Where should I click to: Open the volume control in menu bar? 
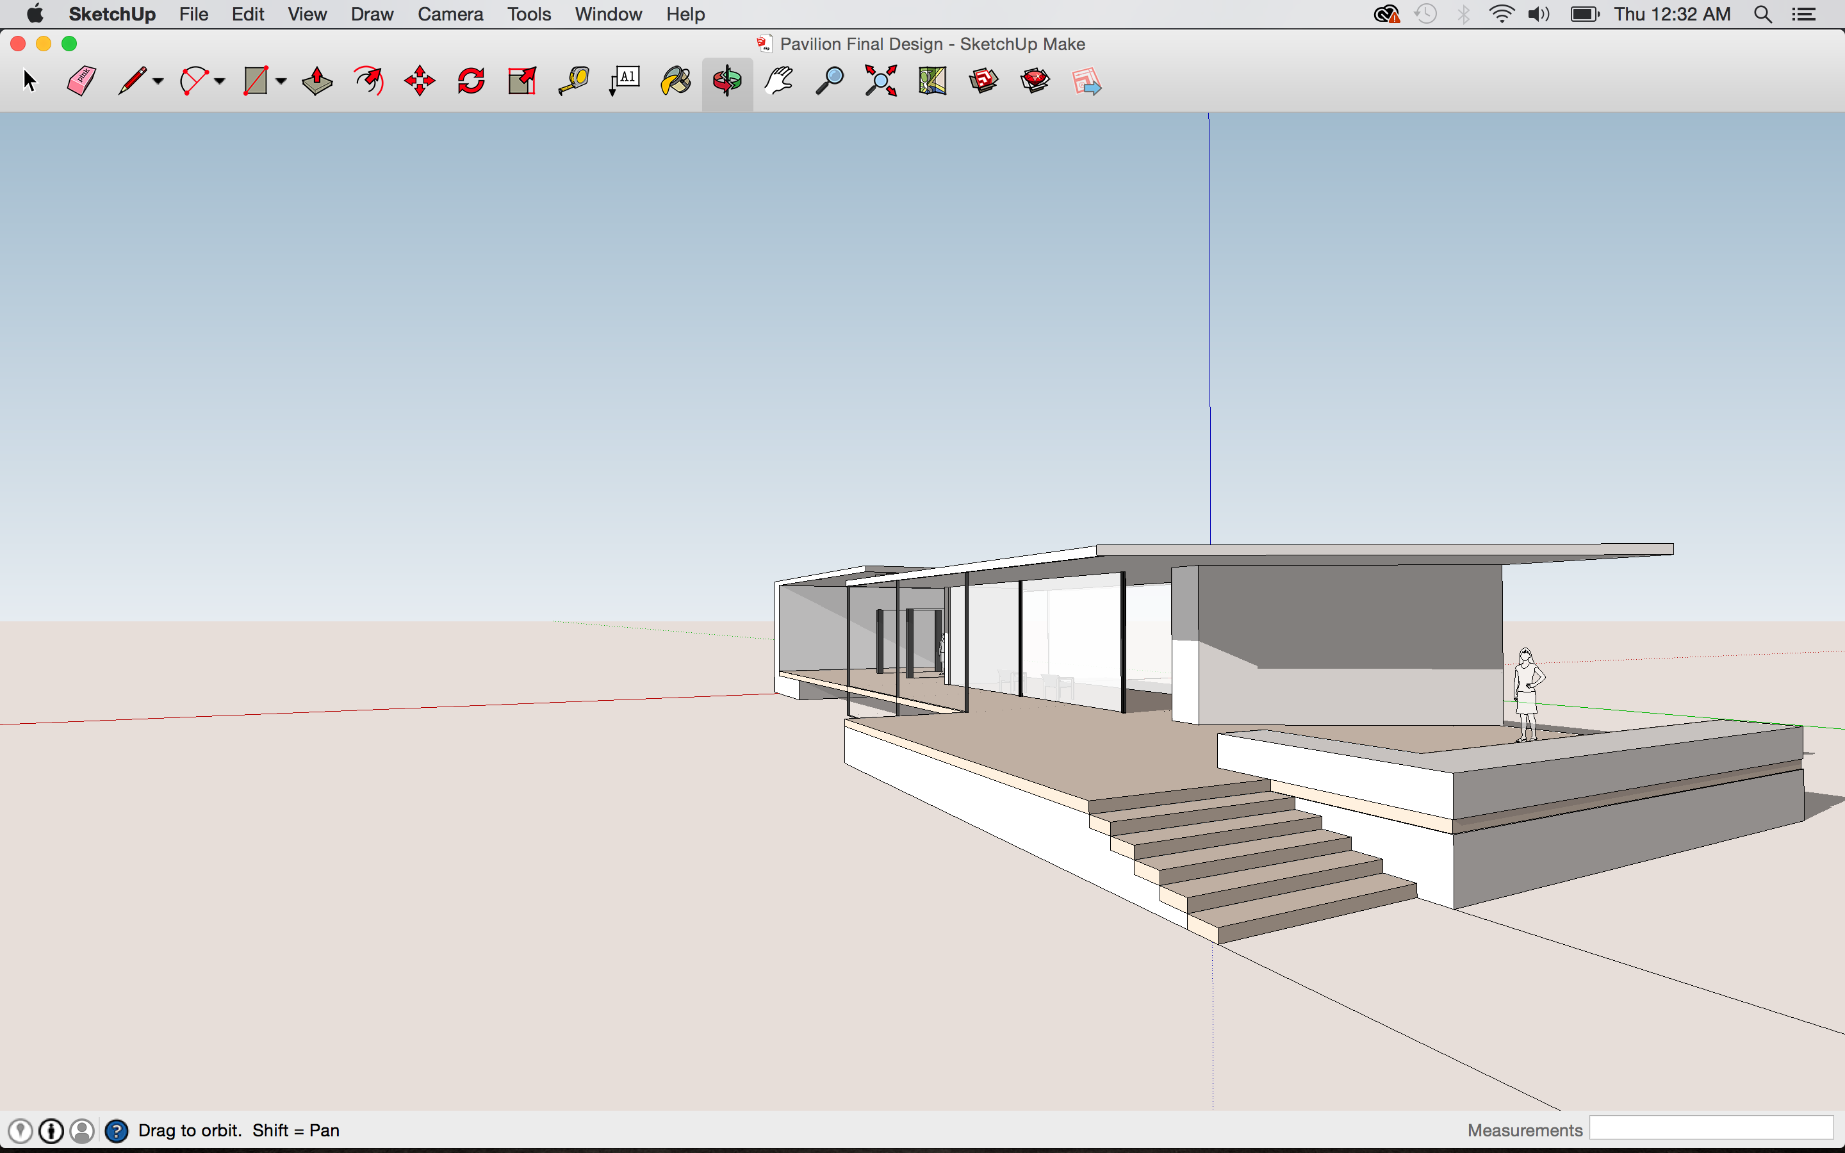click(1539, 13)
